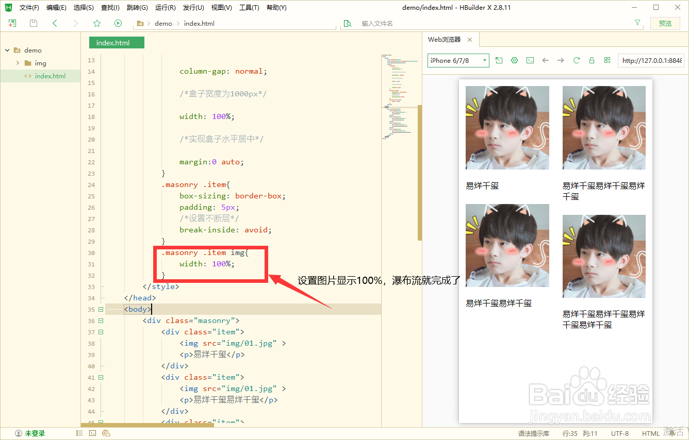Select the index.html editor tab
The width and height of the screenshot is (689, 440).
(x=117, y=43)
